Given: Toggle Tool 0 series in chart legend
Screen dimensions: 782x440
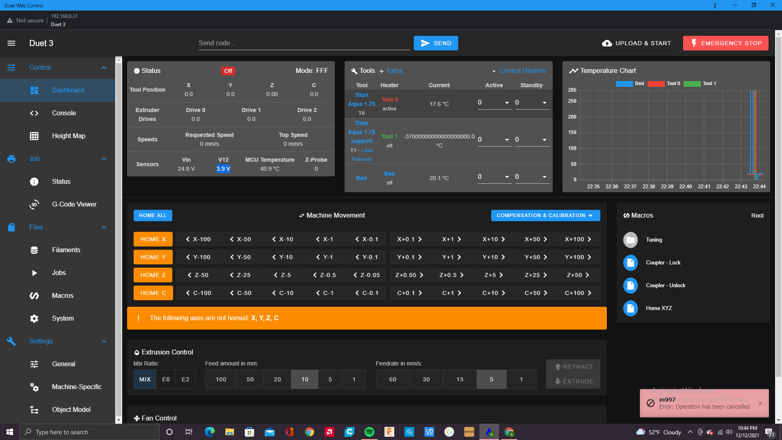Looking at the screenshot, I should (x=664, y=84).
